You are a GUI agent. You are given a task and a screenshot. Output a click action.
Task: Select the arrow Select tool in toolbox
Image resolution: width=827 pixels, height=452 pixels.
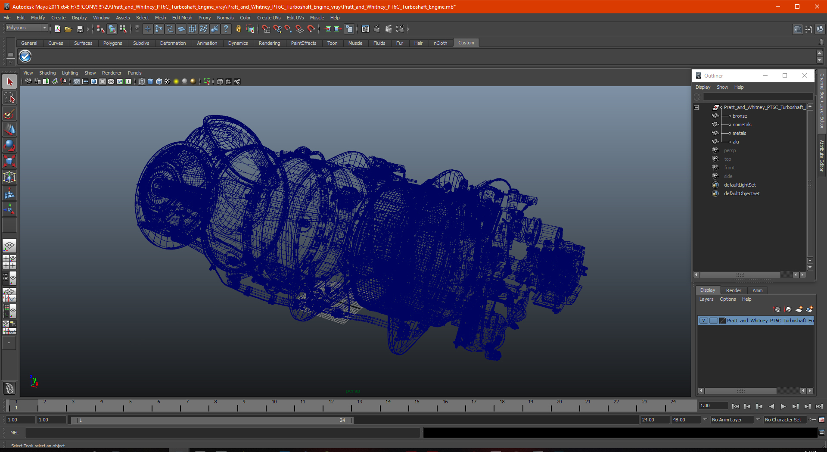9,82
